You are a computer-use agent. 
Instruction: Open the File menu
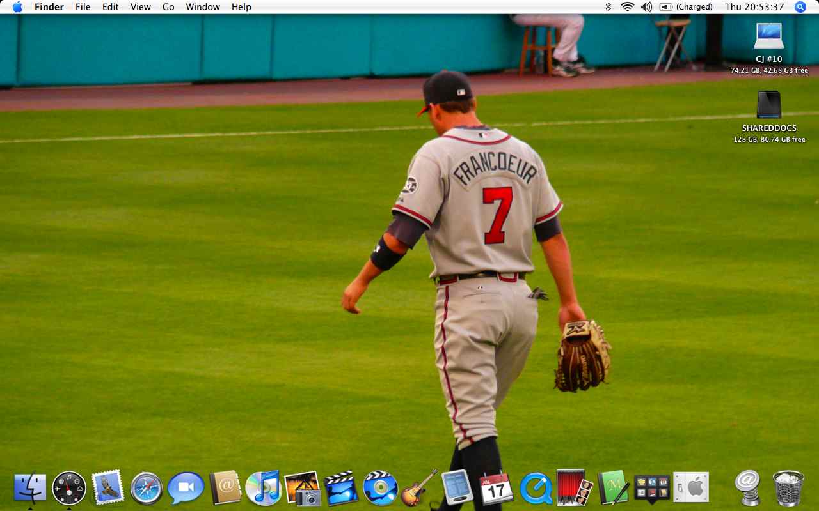[x=83, y=7]
